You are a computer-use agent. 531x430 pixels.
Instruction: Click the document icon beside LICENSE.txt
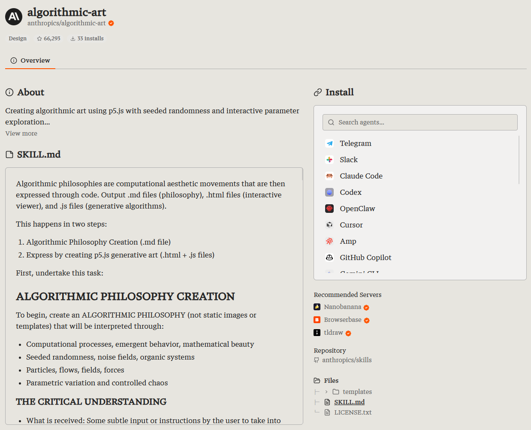click(x=327, y=412)
